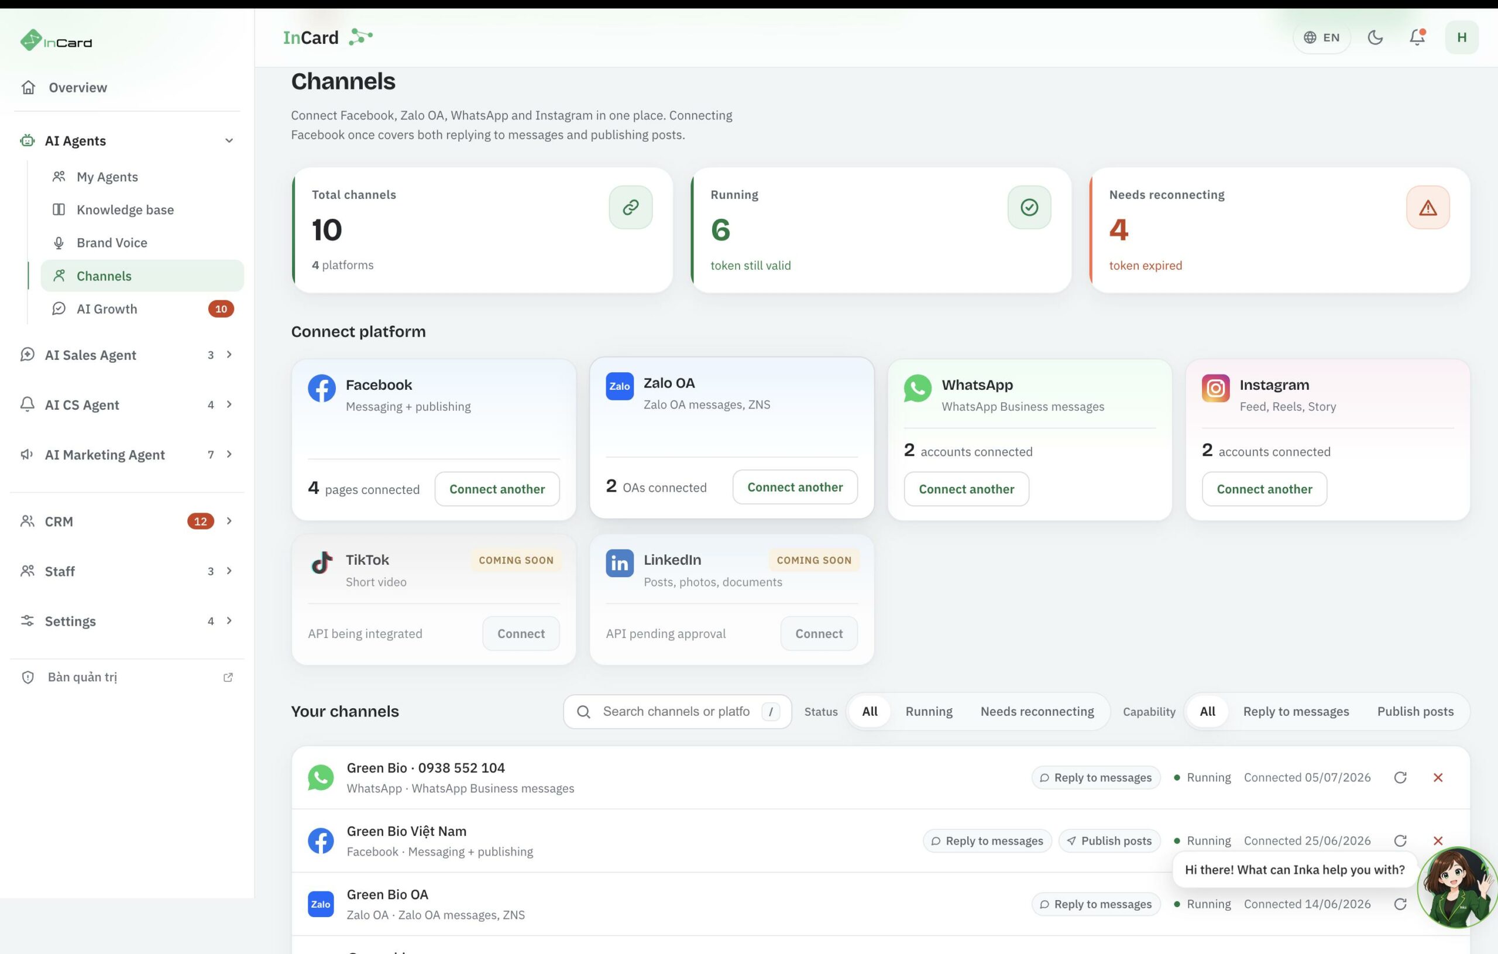Open Brand Voice page
The height and width of the screenshot is (954, 1498).
(x=142, y=243)
